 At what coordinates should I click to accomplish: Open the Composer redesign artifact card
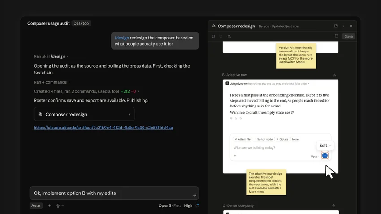coord(84,114)
